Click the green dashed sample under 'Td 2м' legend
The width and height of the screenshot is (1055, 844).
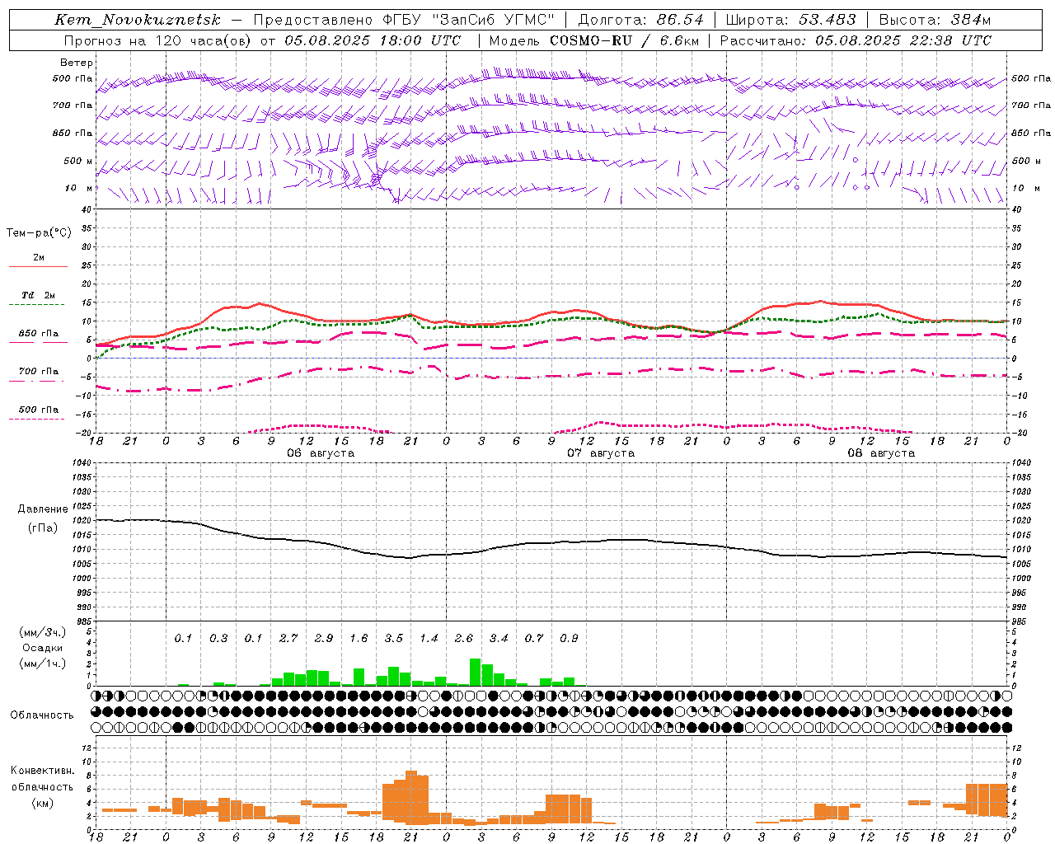point(36,304)
